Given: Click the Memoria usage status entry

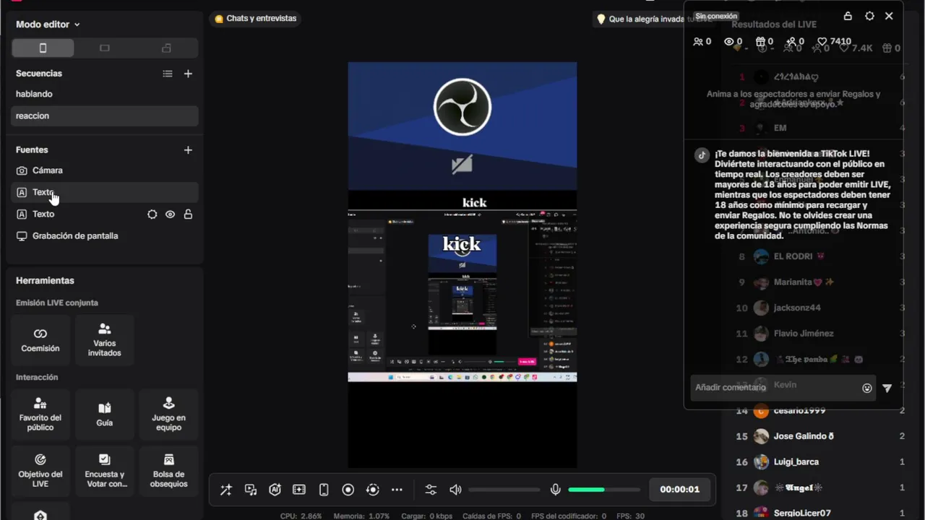Looking at the screenshot, I should coord(361,516).
